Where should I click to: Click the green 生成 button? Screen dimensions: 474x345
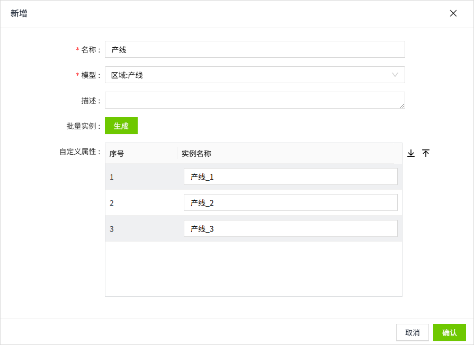(121, 126)
